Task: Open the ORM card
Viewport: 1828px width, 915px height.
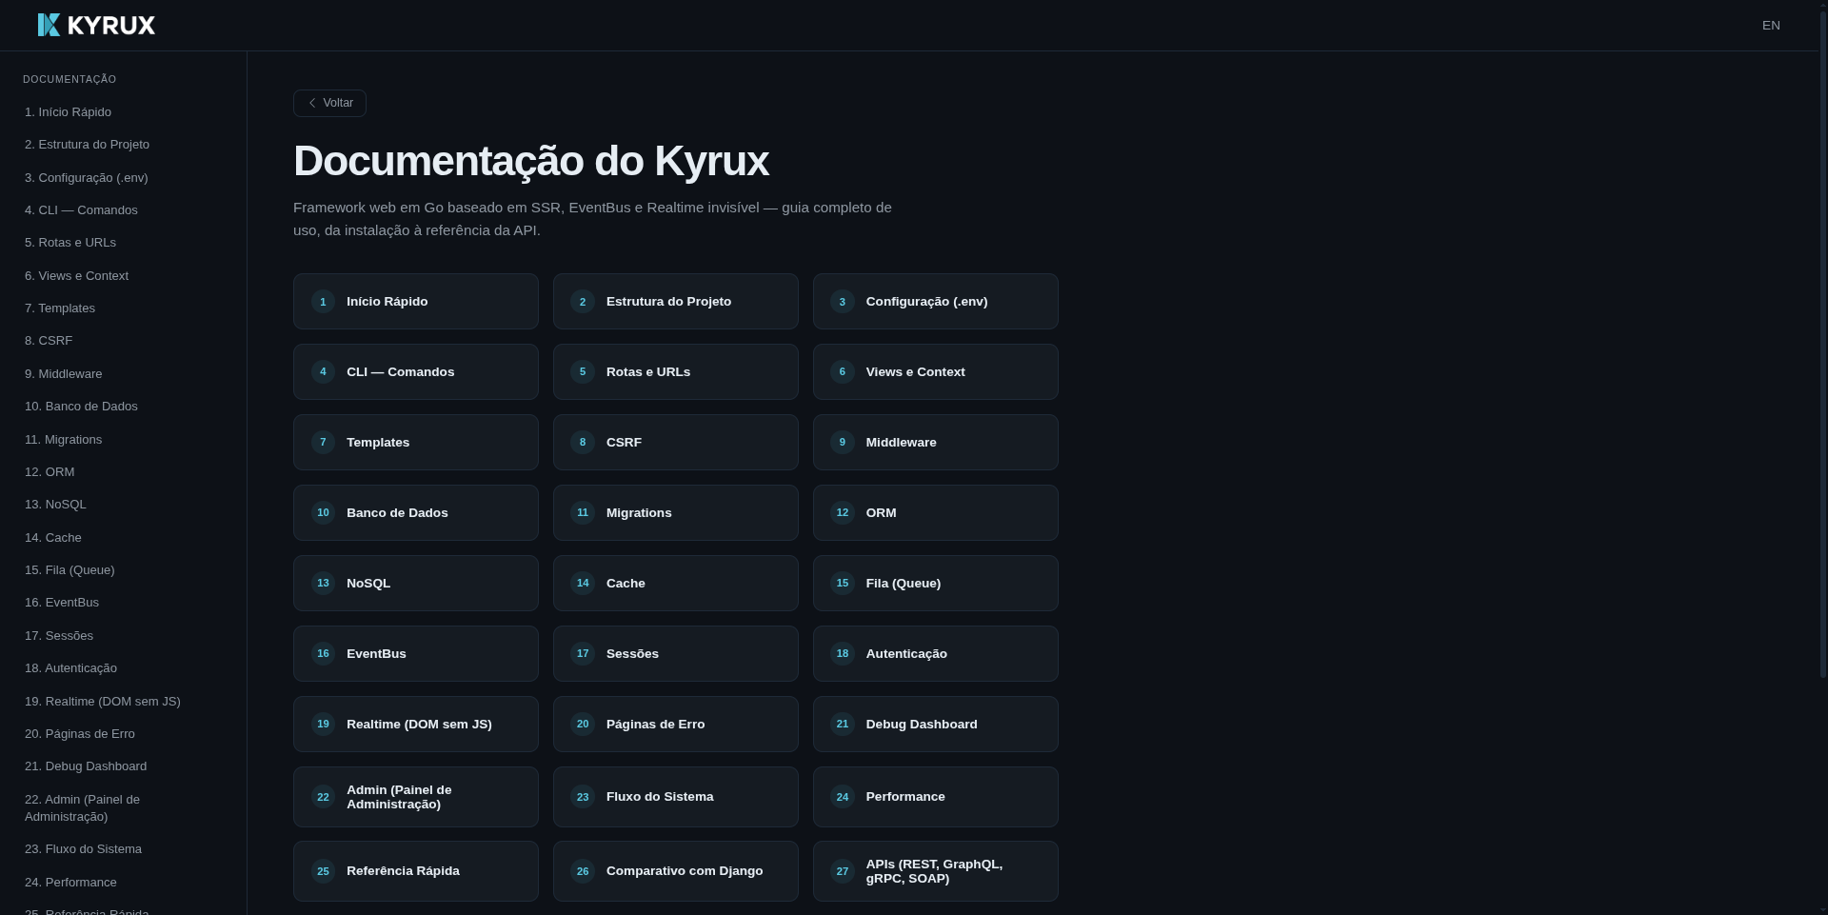Action: [936, 513]
